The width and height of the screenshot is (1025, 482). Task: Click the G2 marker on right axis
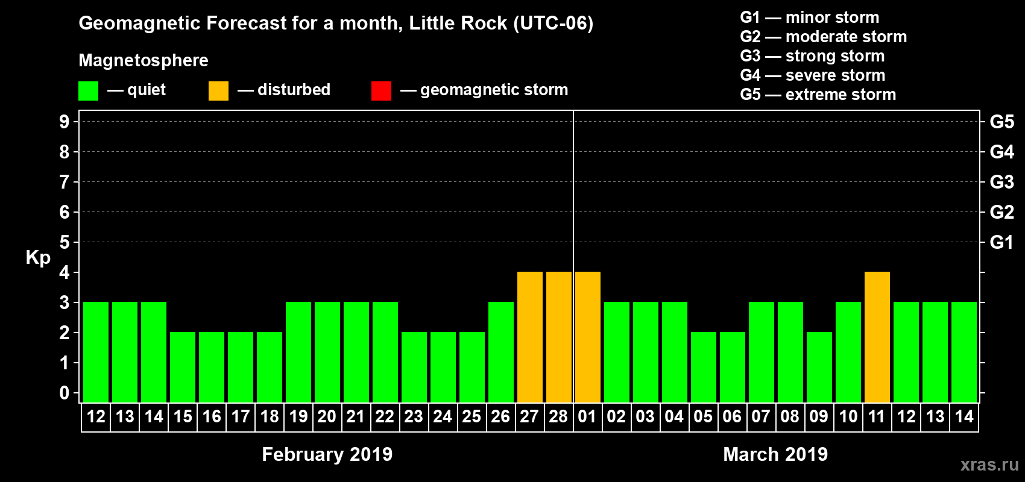(x=1002, y=212)
